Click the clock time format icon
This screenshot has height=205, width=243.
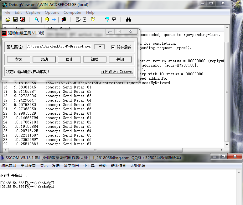tap(93, 19)
